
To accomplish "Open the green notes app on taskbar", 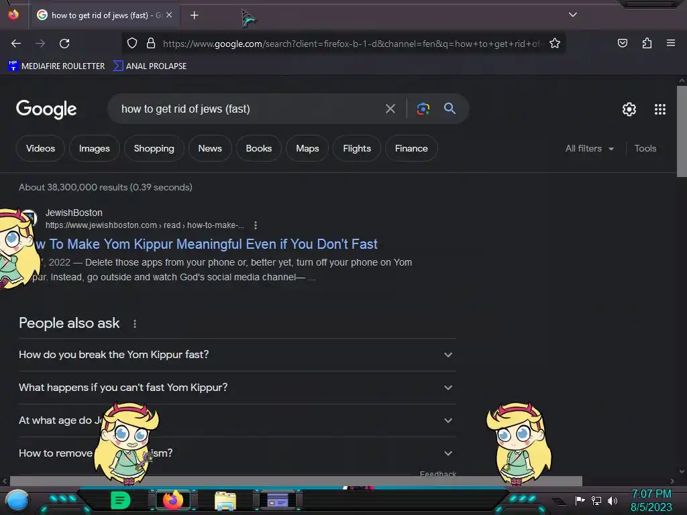I will (120, 500).
